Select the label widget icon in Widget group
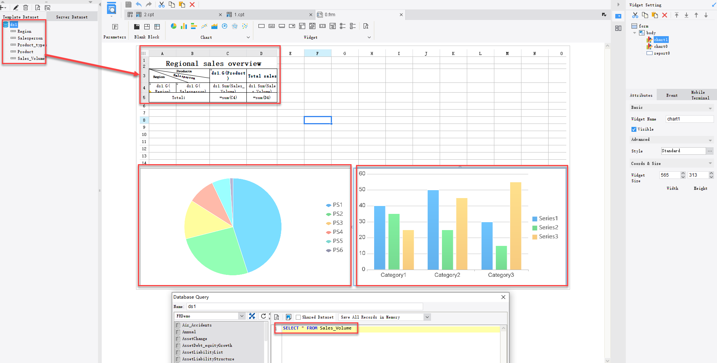Viewport: 717px width, 363px height. (x=271, y=26)
